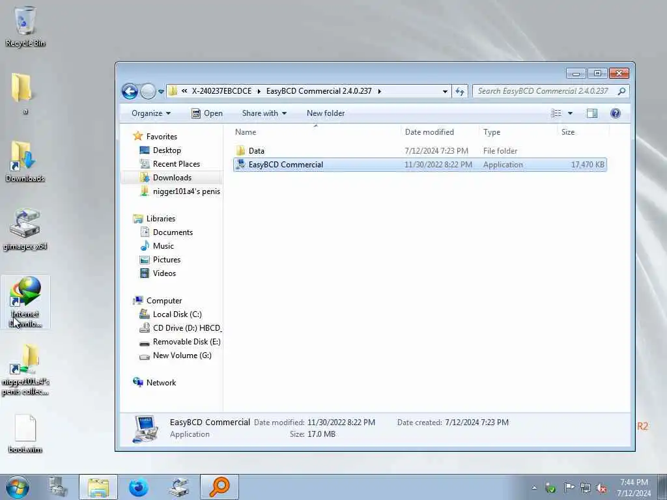Open the Action Center flag icon
The height and width of the screenshot is (500, 667).
pos(569,488)
